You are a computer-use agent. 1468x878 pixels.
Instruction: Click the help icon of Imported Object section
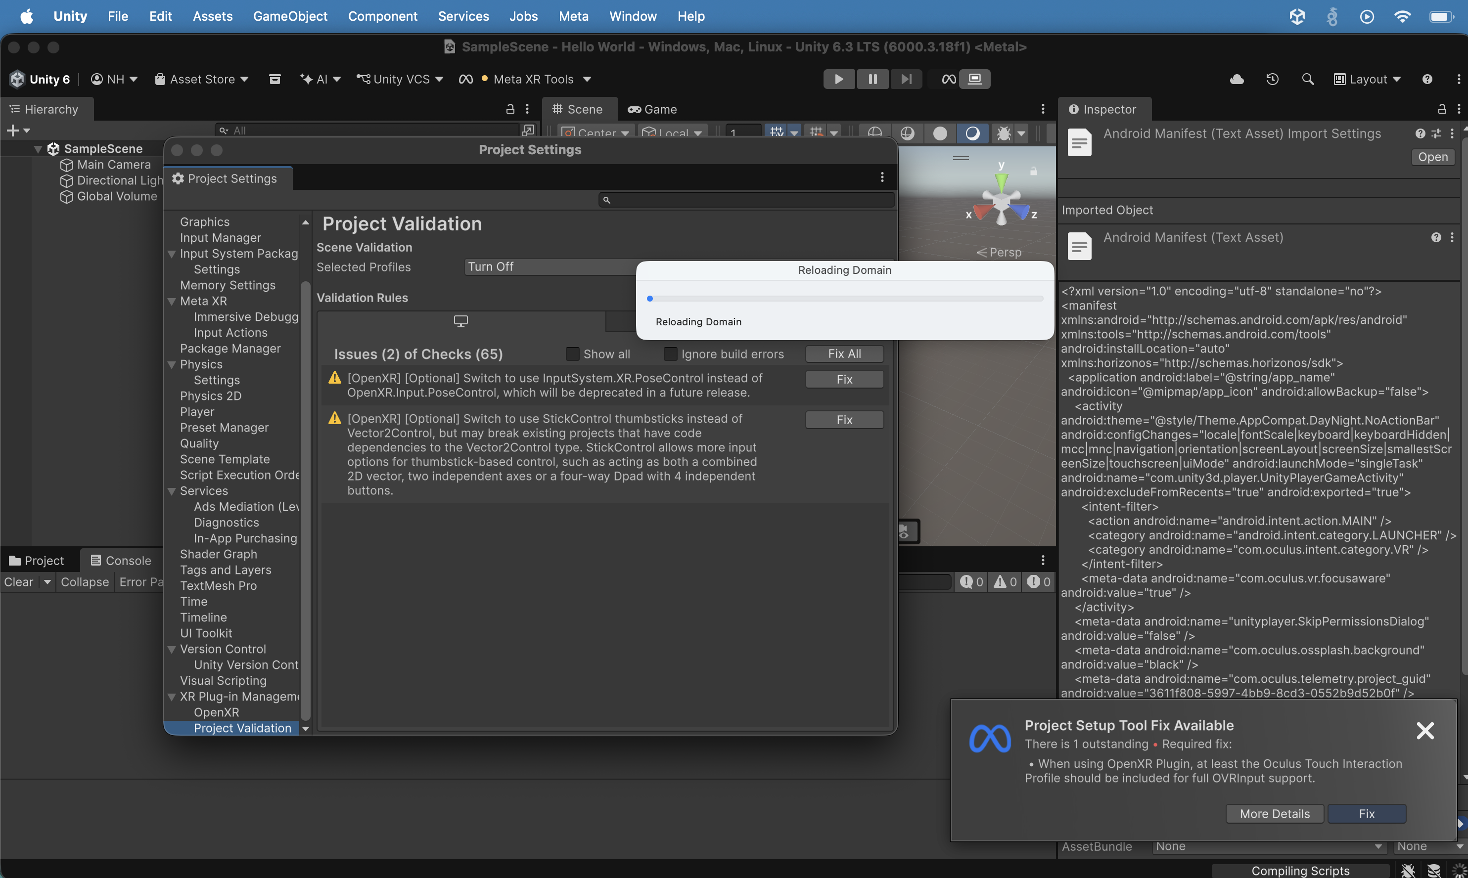[1436, 238]
